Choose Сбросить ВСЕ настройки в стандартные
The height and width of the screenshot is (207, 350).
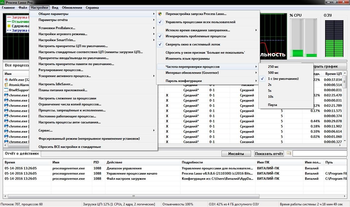(x=94, y=147)
